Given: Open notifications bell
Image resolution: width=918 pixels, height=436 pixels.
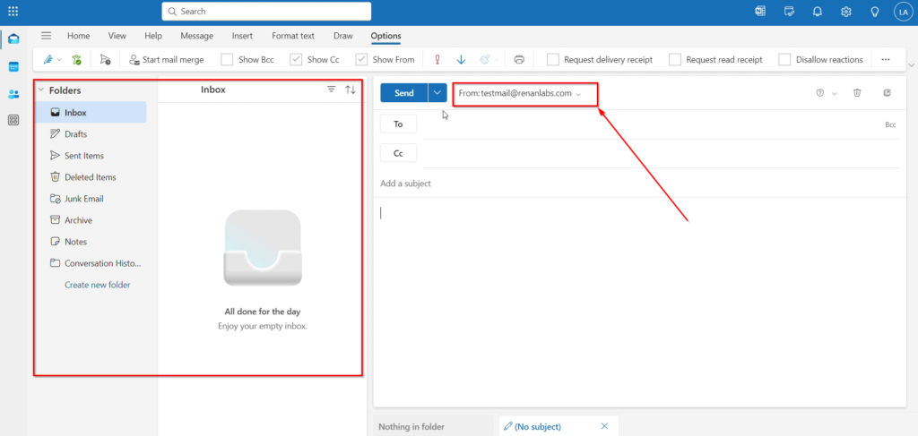Looking at the screenshot, I should [818, 11].
